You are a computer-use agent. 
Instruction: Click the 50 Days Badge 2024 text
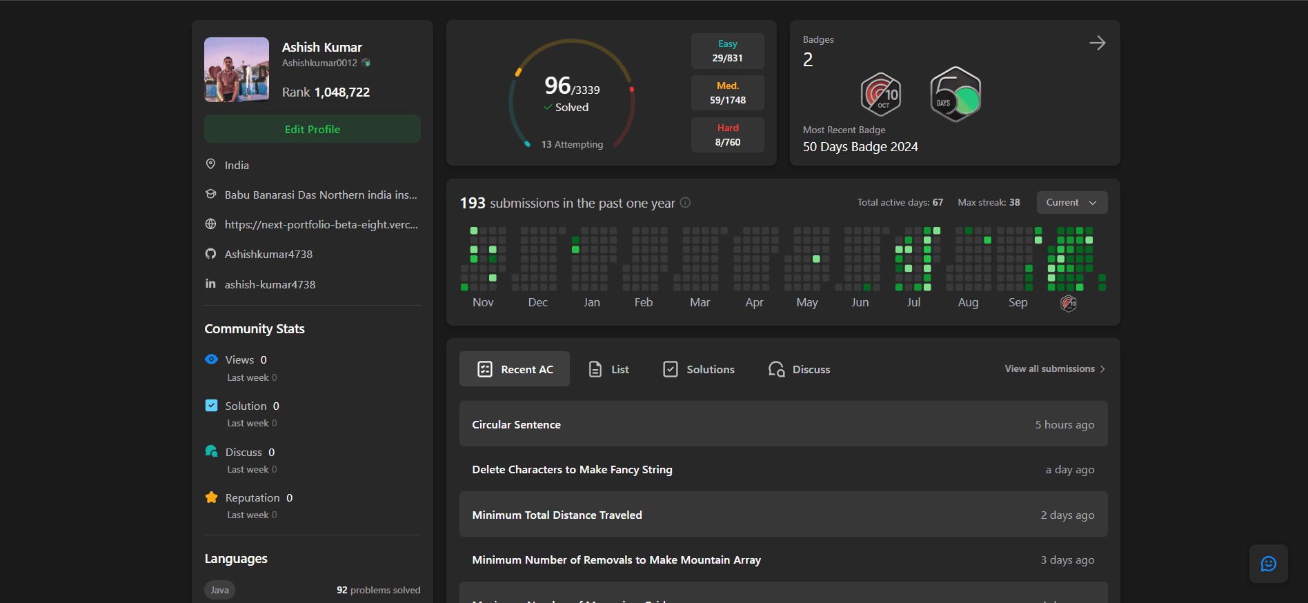pyautogui.click(x=860, y=146)
